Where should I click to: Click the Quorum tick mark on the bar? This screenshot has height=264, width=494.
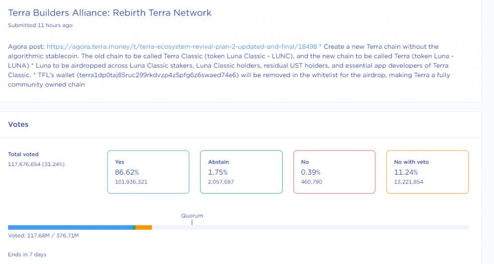(x=192, y=222)
